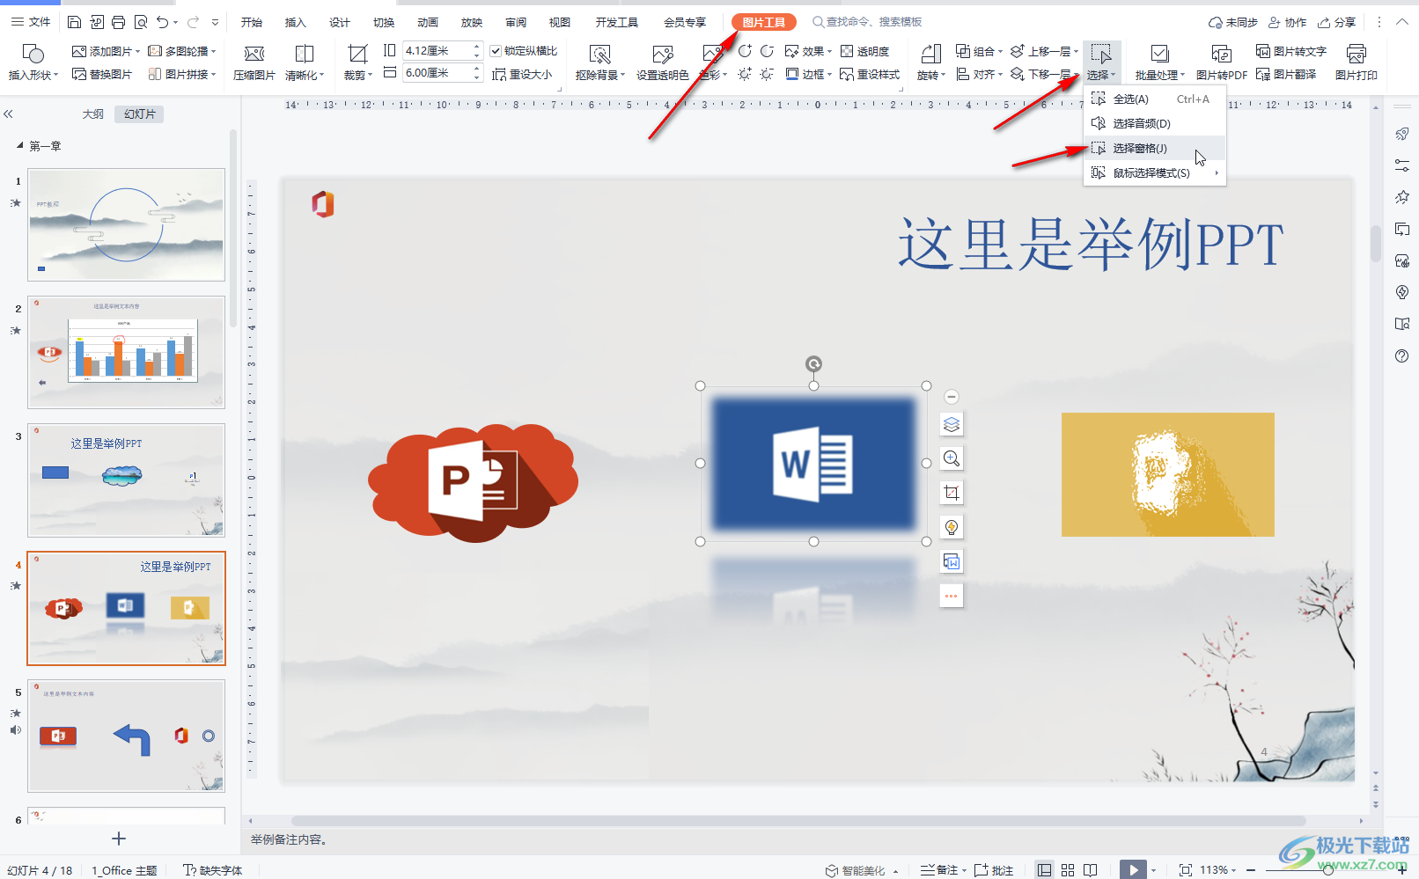Click the Picture to PDF (图片转PDF) icon
The image size is (1419, 879).
point(1221,55)
